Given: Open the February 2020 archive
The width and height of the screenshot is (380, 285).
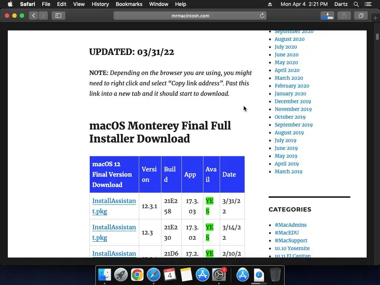Looking at the screenshot, I should click(x=292, y=86).
